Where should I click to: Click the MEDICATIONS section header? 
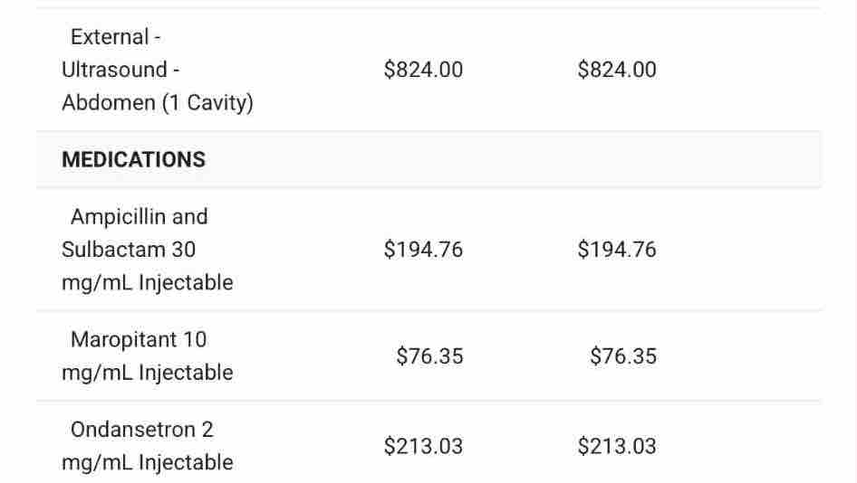pyautogui.click(x=133, y=159)
